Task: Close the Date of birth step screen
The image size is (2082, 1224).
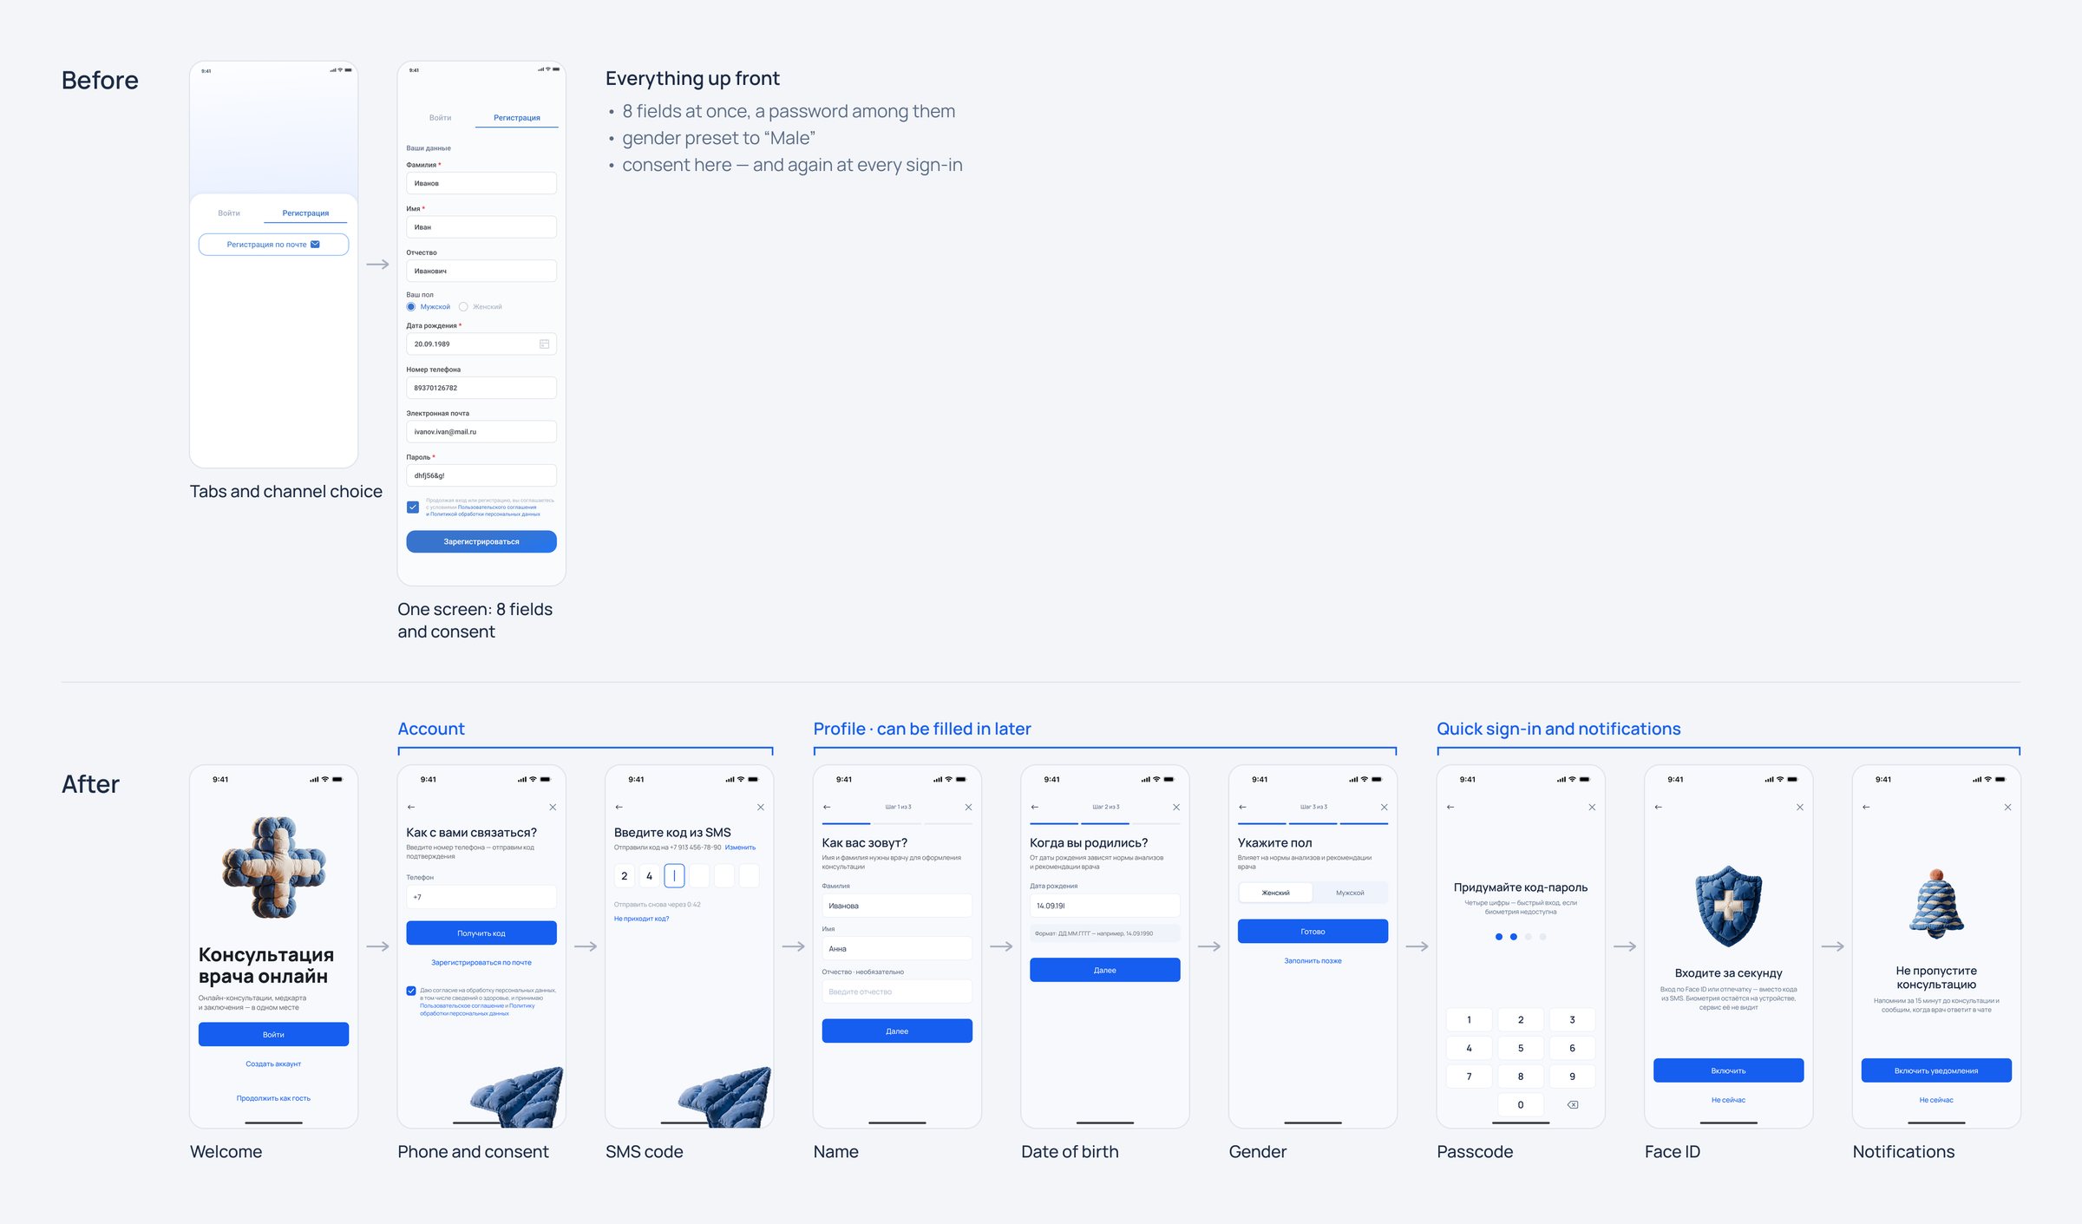Action: pyautogui.click(x=1176, y=808)
